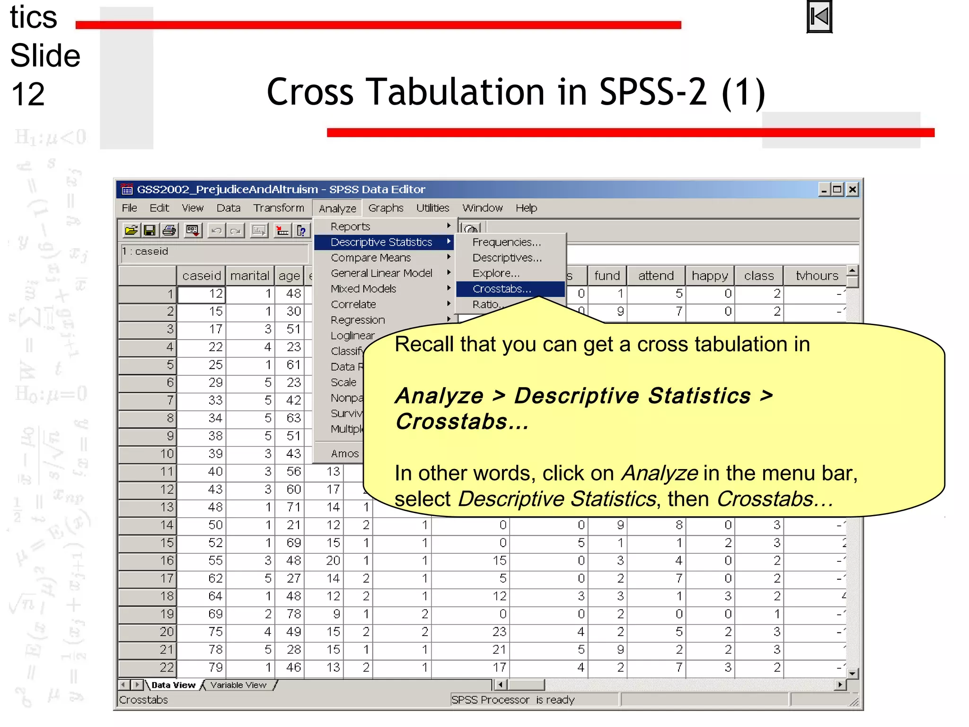Click the caseid column header
The height and width of the screenshot is (727, 969).
(x=201, y=275)
